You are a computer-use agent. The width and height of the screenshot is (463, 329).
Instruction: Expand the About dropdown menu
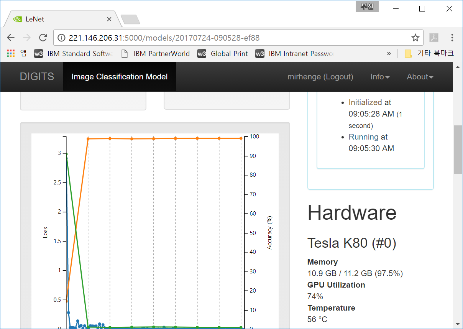pyautogui.click(x=420, y=77)
